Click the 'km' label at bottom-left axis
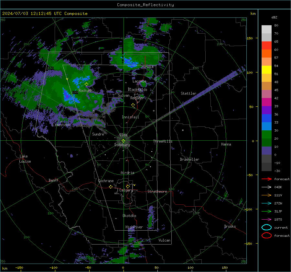Screen dimensions: 291x272 point(5,268)
